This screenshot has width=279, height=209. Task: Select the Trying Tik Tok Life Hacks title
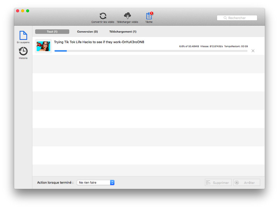tap(99, 42)
